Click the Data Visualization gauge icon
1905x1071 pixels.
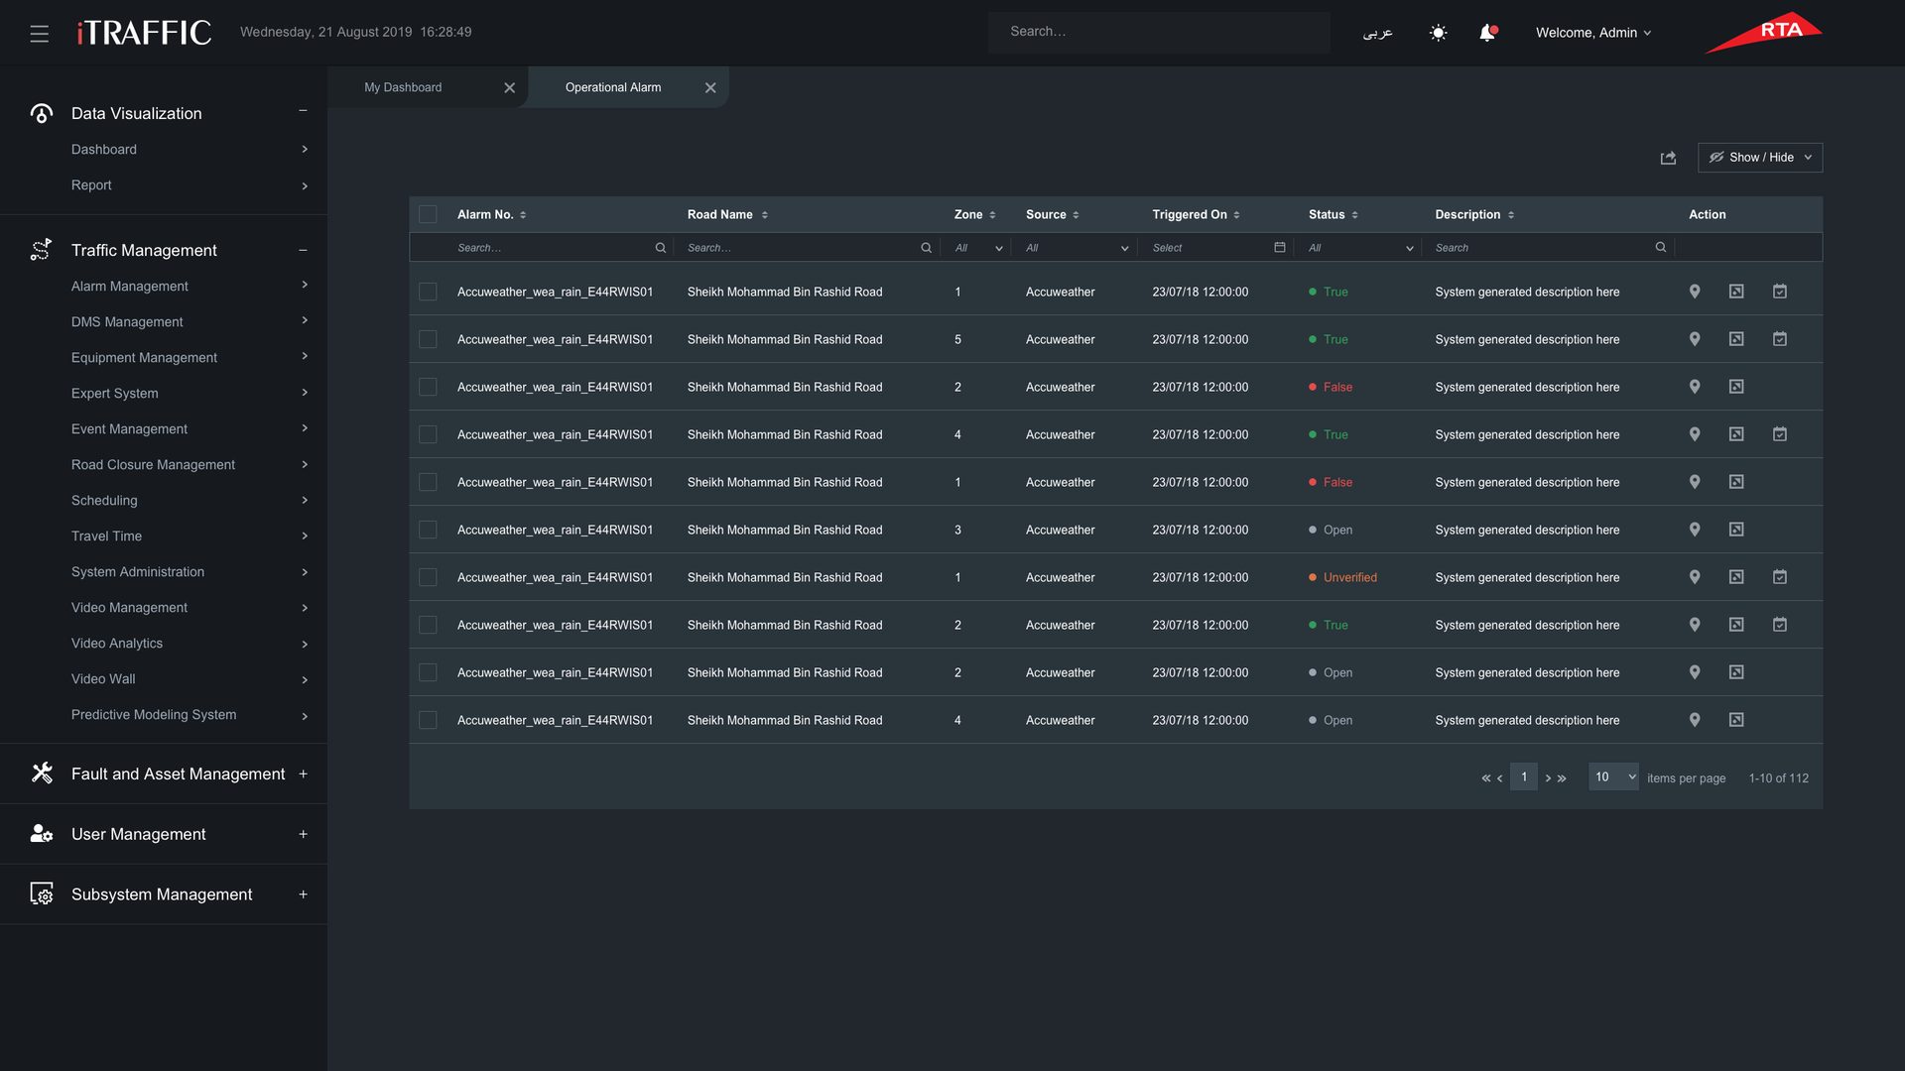(42, 113)
